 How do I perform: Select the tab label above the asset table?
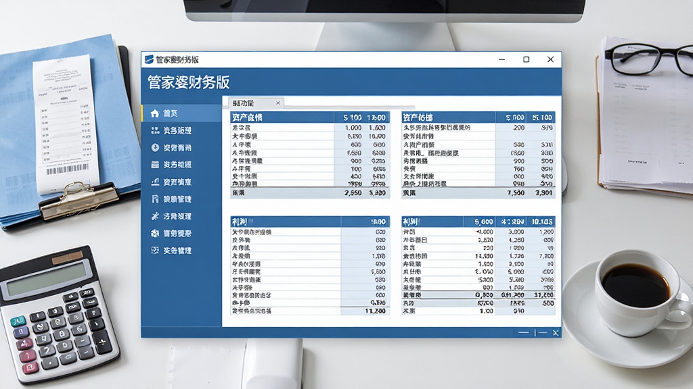(x=243, y=103)
